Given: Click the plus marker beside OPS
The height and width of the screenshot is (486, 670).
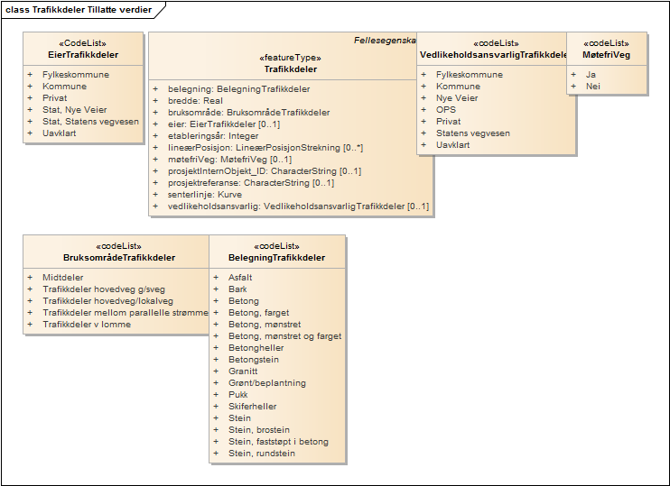Looking at the screenshot, I should pyautogui.click(x=423, y=110).
